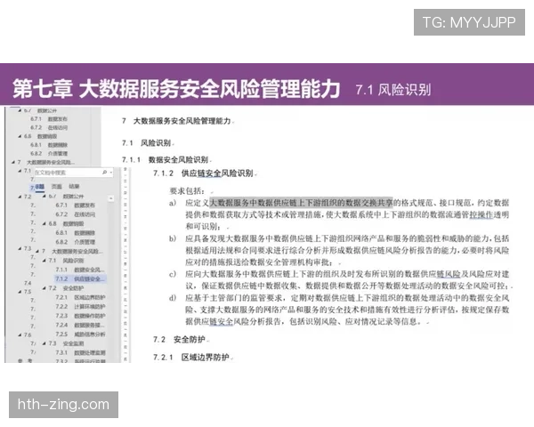Switch to the 标题 tab in navigation pane
This screenshot has width=534, height=427.
point(39,186)
